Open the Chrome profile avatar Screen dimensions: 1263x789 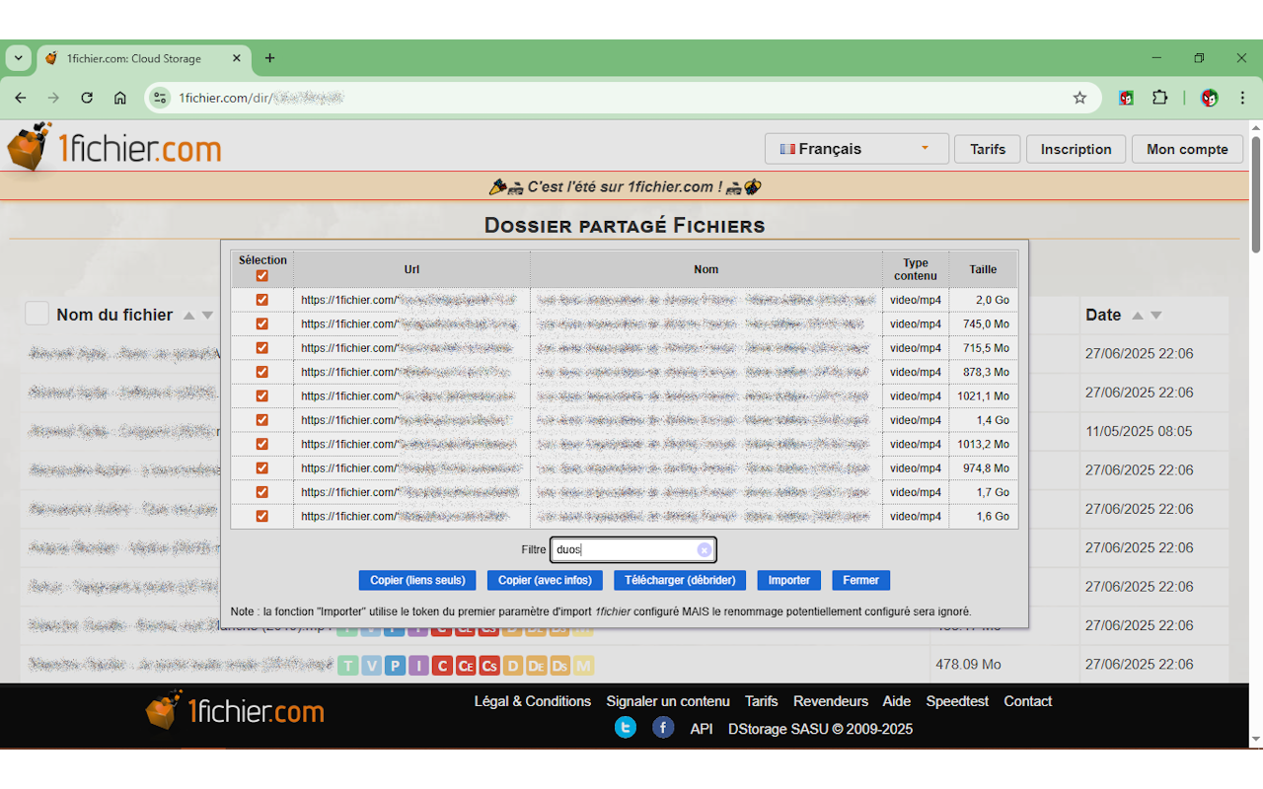coord(1210,98)
